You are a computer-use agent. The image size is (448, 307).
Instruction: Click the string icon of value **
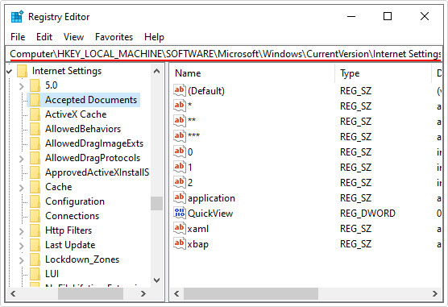(x=180, y=121)
